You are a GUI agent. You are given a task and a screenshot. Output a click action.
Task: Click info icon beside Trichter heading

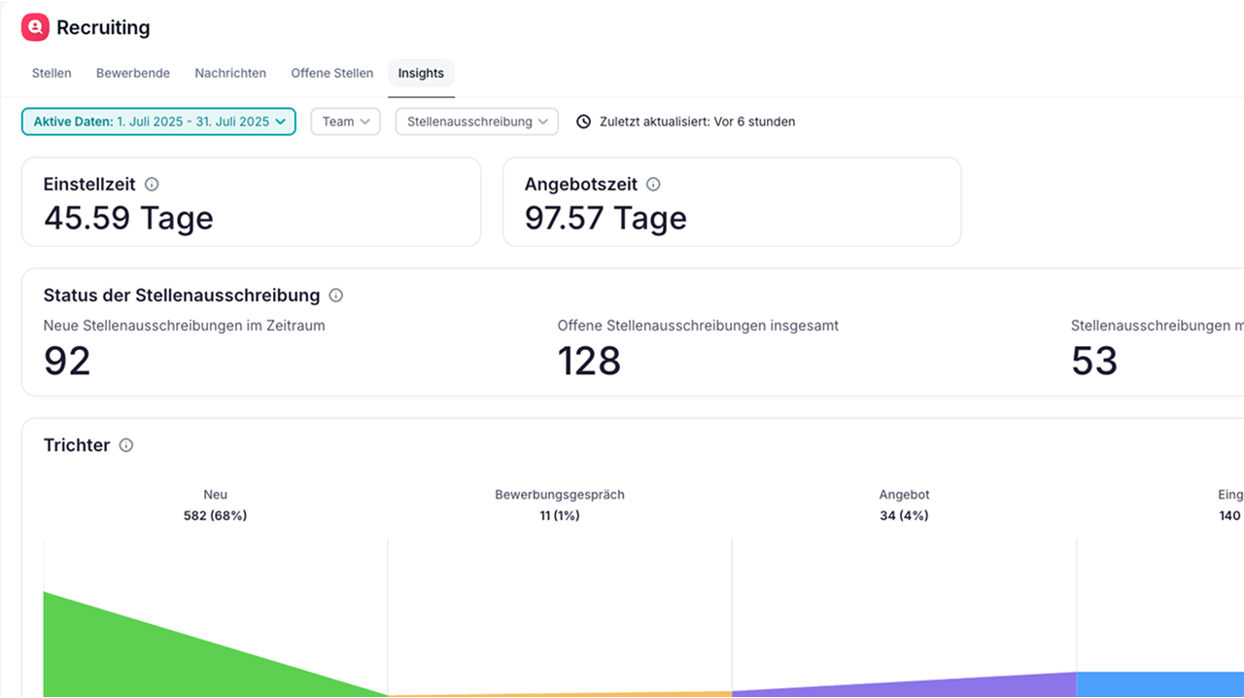tap(126, 445)
